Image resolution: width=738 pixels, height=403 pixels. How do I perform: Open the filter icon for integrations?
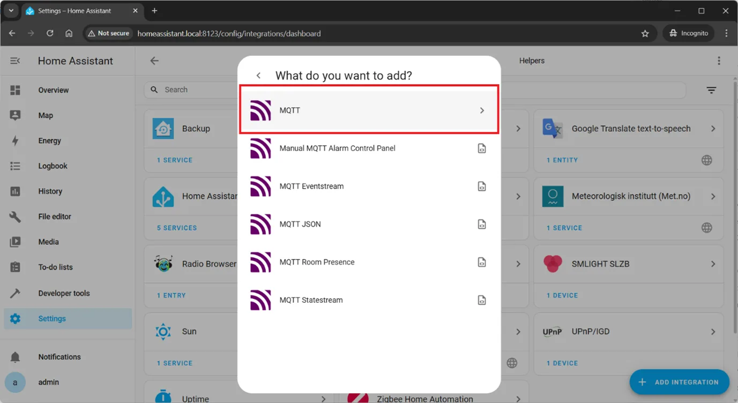(x=711, y=90)
